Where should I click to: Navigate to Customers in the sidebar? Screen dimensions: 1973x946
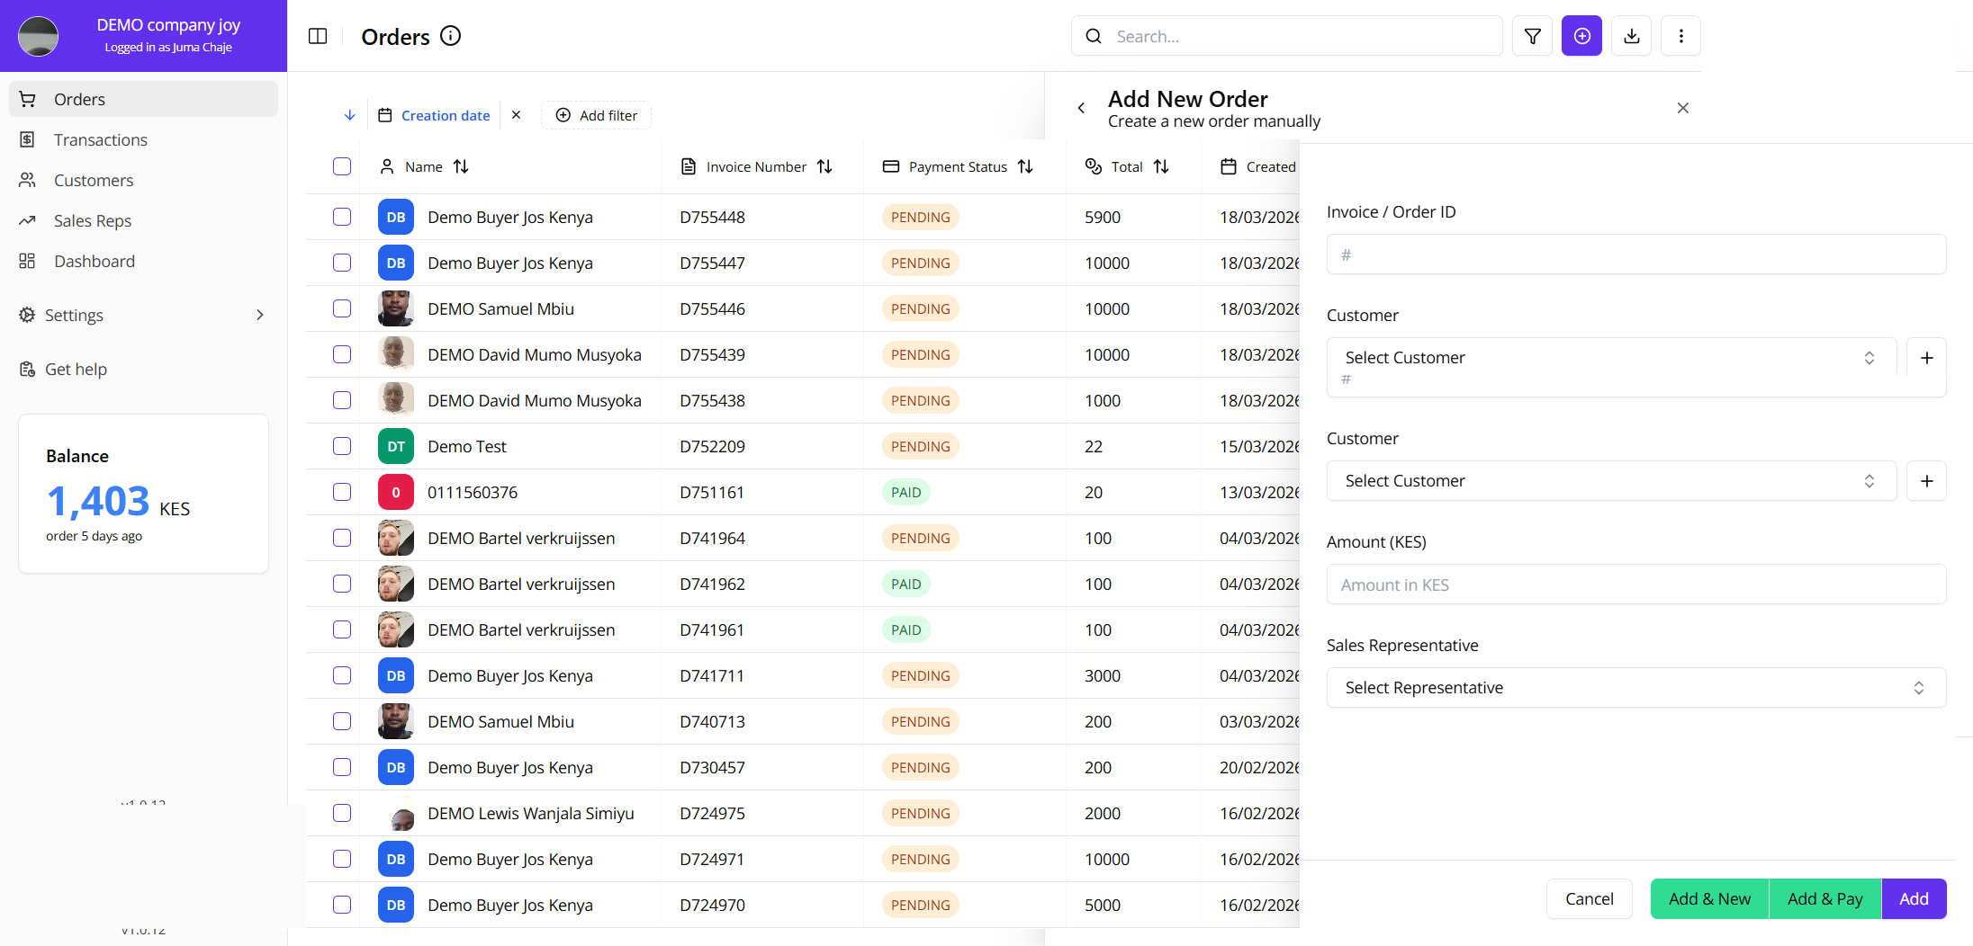[x=94, y=180]
